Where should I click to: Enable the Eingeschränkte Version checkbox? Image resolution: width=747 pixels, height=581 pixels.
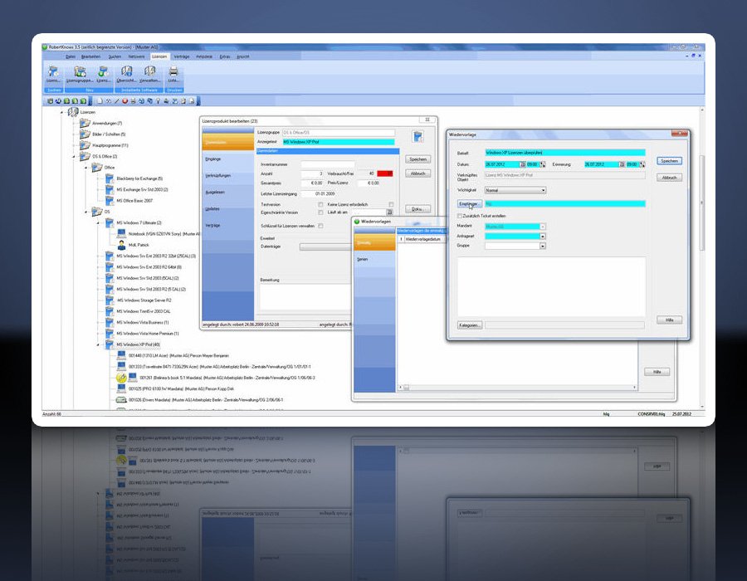320,212
